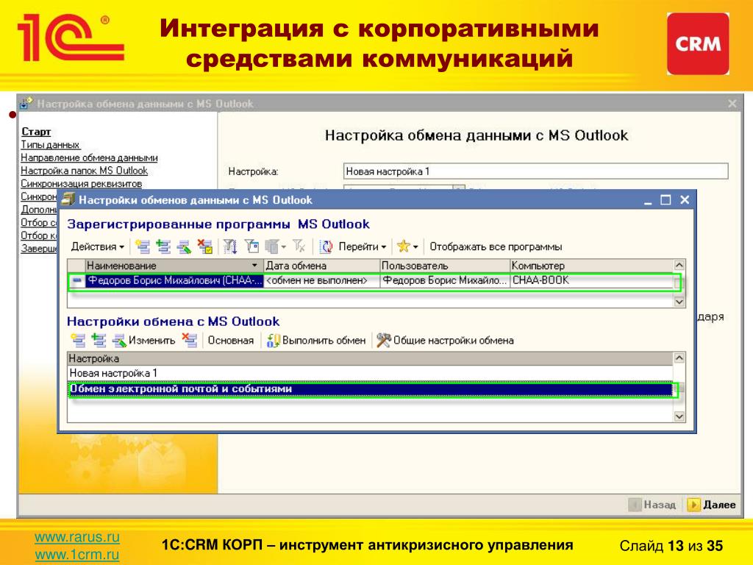Viewport: 753px width, 565px height.
Task: Open Типы данных step in wizard sidebar
Action: (x=51, y=145)
